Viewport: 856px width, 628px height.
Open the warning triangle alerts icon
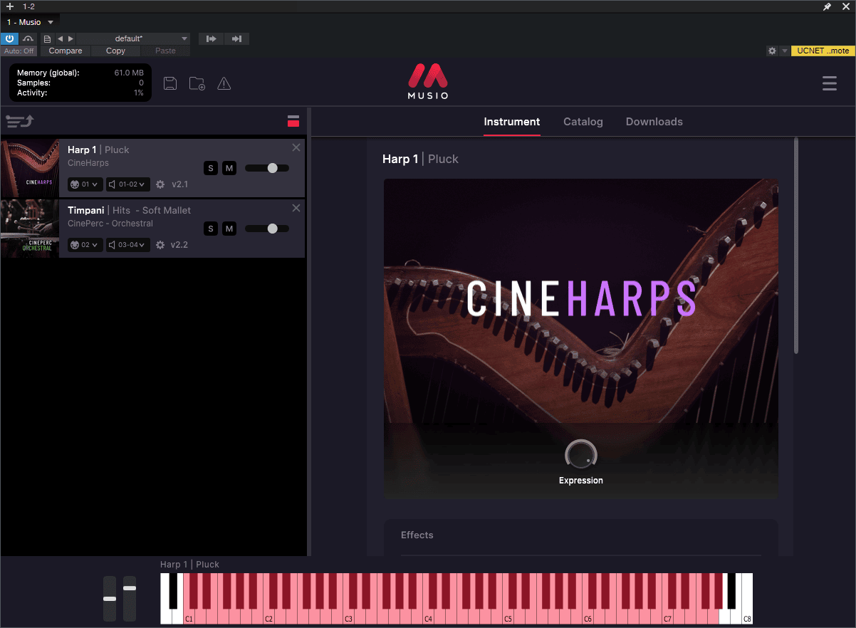pos(224,83)
